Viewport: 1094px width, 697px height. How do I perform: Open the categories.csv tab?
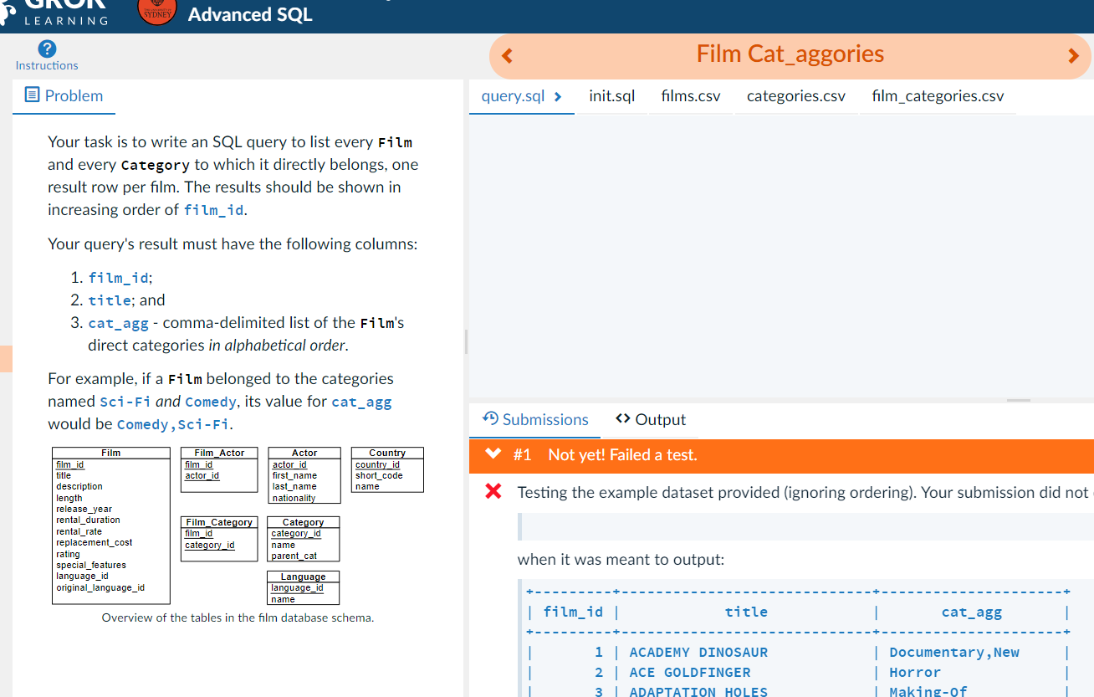click(795, 96)
